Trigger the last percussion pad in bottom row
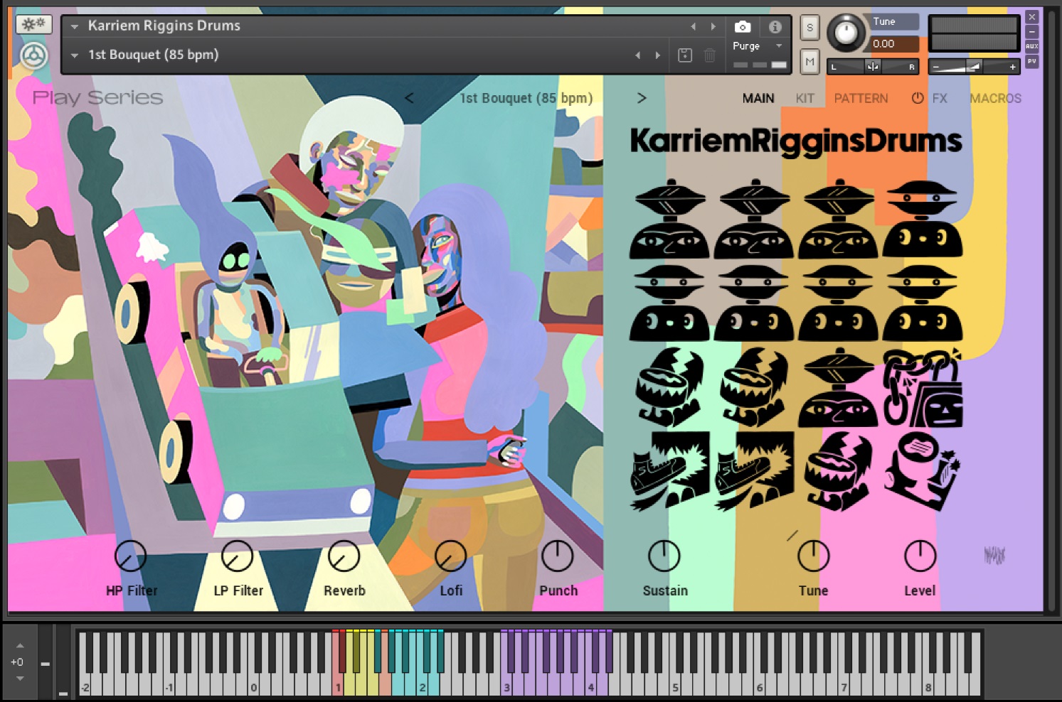The width and height of the screenshot is (1062, 702). pos(922,471)
